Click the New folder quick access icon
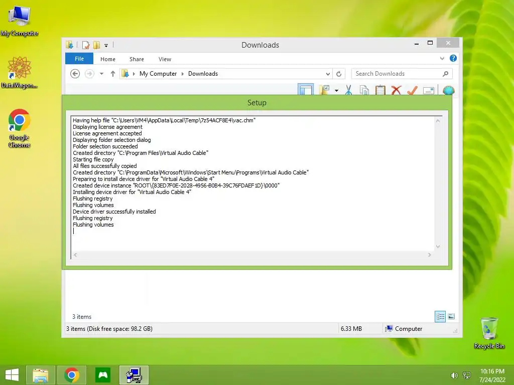 pos(97,45)
